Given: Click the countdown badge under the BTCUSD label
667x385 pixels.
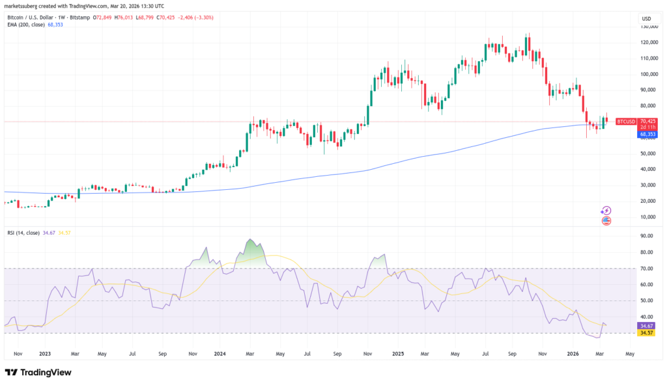Looking at the screenshot, I should coord(647,127).
